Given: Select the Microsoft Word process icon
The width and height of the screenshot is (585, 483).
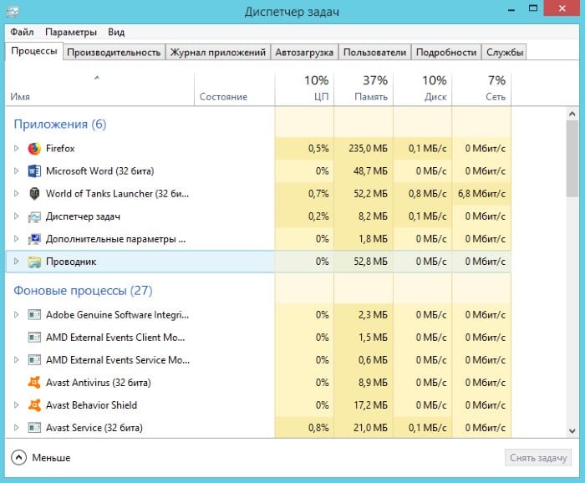Looking at the screenshot, I should [34, 170].
